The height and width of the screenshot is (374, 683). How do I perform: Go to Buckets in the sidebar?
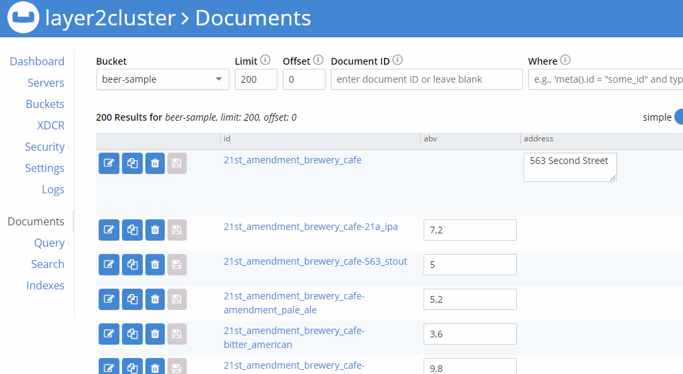45,104
